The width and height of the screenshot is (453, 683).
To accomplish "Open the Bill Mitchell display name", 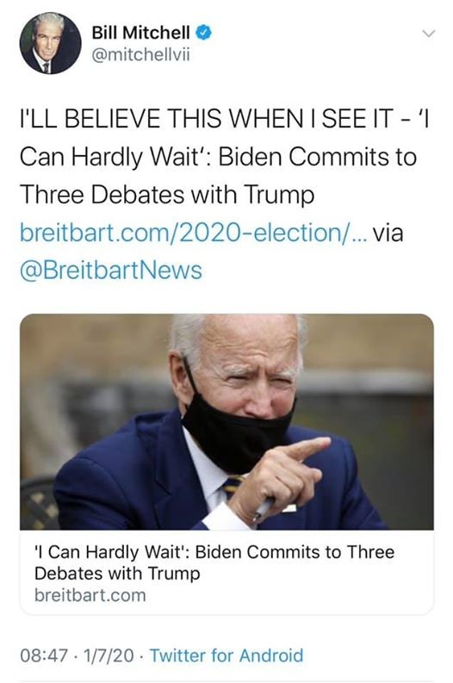I will coord(140,33).
